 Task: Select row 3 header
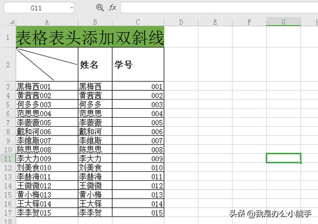pyautogui.click(x=8, y=86)
